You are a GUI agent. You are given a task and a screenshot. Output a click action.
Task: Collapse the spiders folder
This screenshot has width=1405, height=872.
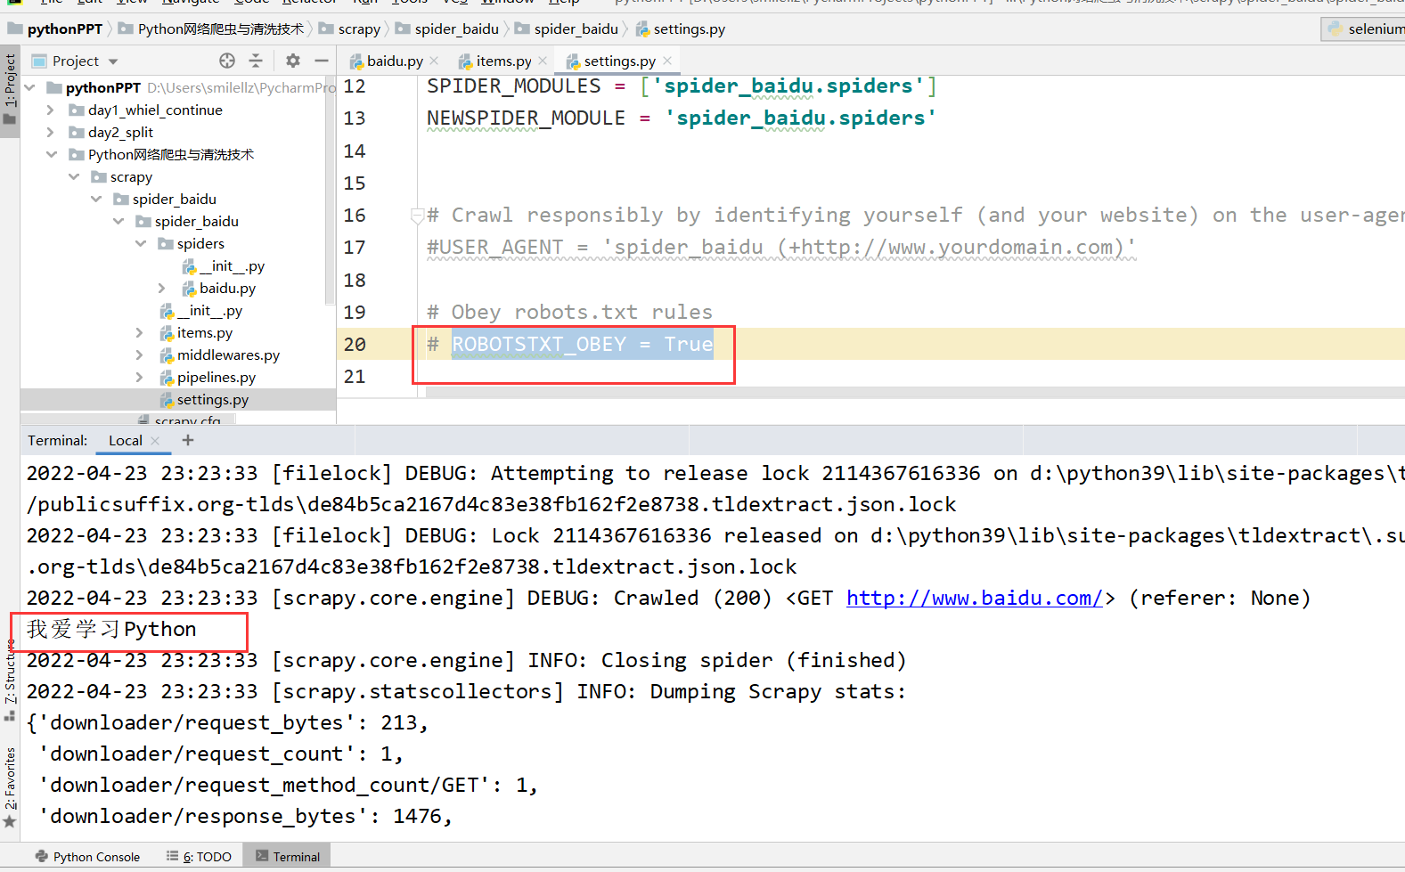(x=141, y=243)
